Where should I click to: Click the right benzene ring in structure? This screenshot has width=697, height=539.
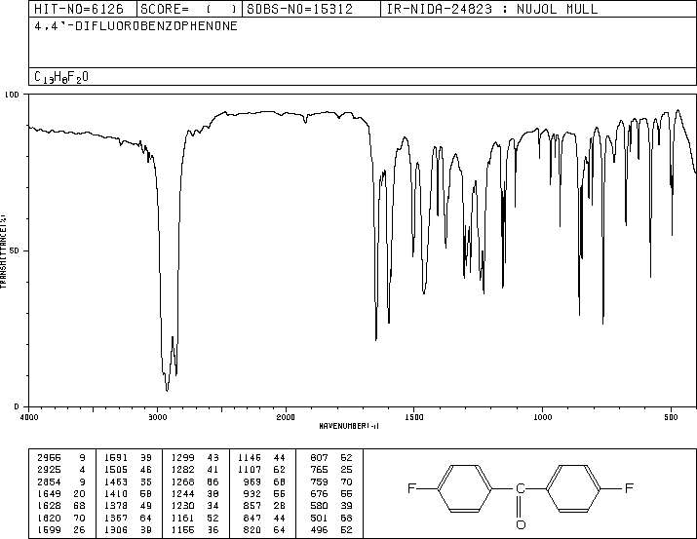573,488
